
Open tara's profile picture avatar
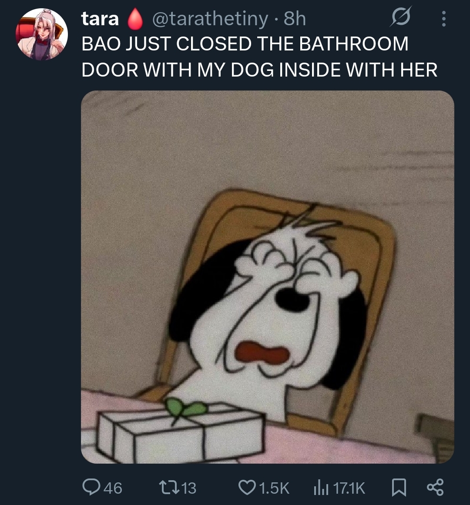41,34
